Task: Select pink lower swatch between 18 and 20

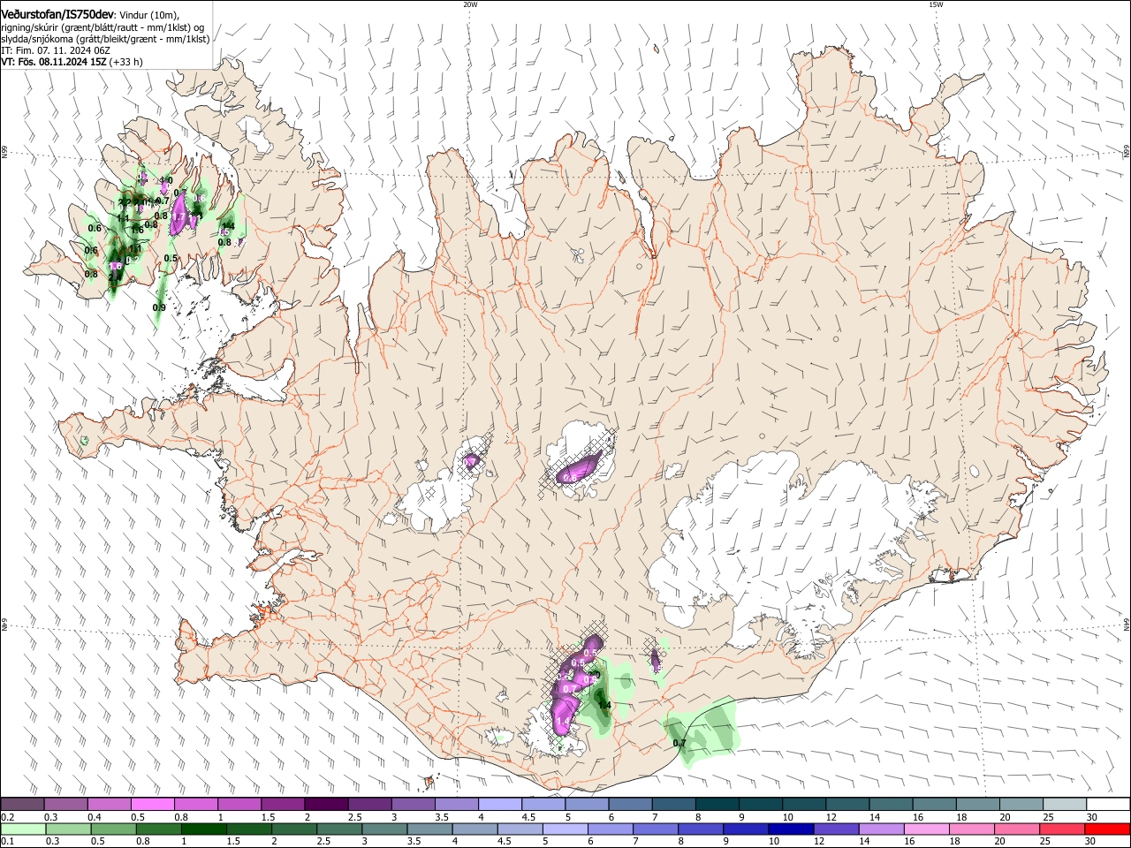Action: click(x=972, y=829)
